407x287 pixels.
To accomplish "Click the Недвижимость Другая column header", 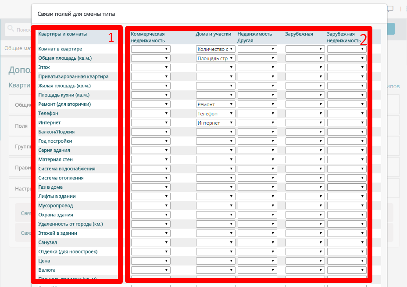I will [x=255, y=37].
